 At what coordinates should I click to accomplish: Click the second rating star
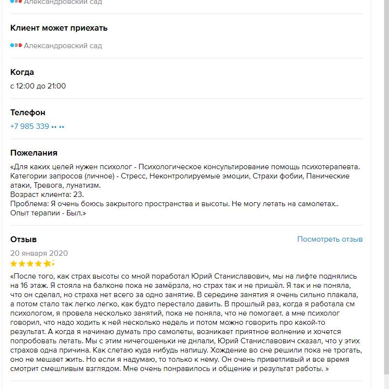point(22,264)
